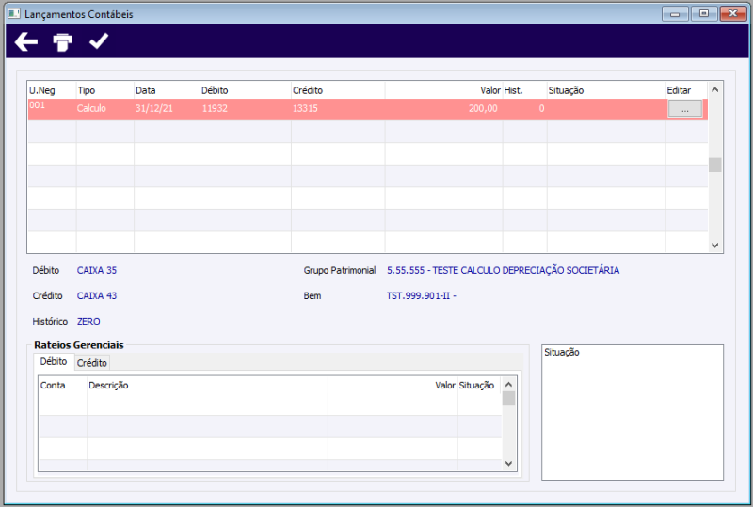The height and width of the screenshot is (507, 753).
Task: Click the Editar column header
Action: tap(686, 90)
